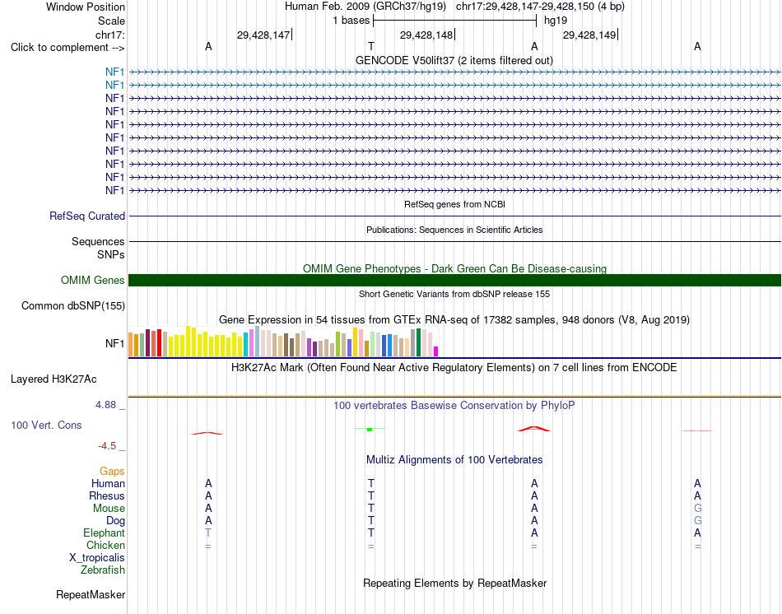Open the H3K27Ac Mark track title
This screenshot has height=614, width=782.
(x=454, y=368)
